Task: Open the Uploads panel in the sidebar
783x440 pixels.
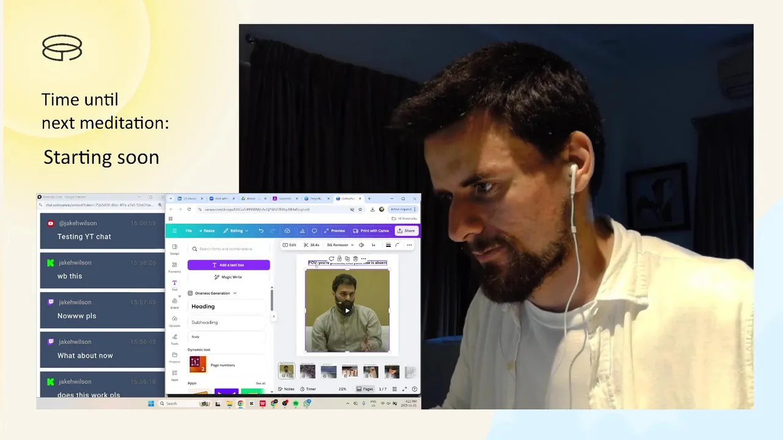Action: coord(174,321)
